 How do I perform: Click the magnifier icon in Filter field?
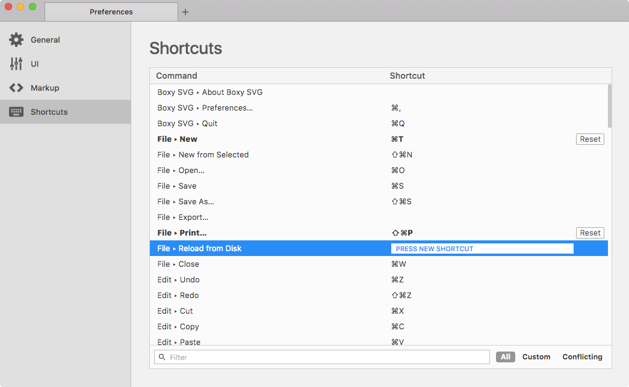(x=162, y=357)
